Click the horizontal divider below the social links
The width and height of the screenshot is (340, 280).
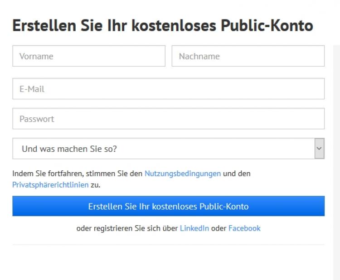tap(168, 245)
